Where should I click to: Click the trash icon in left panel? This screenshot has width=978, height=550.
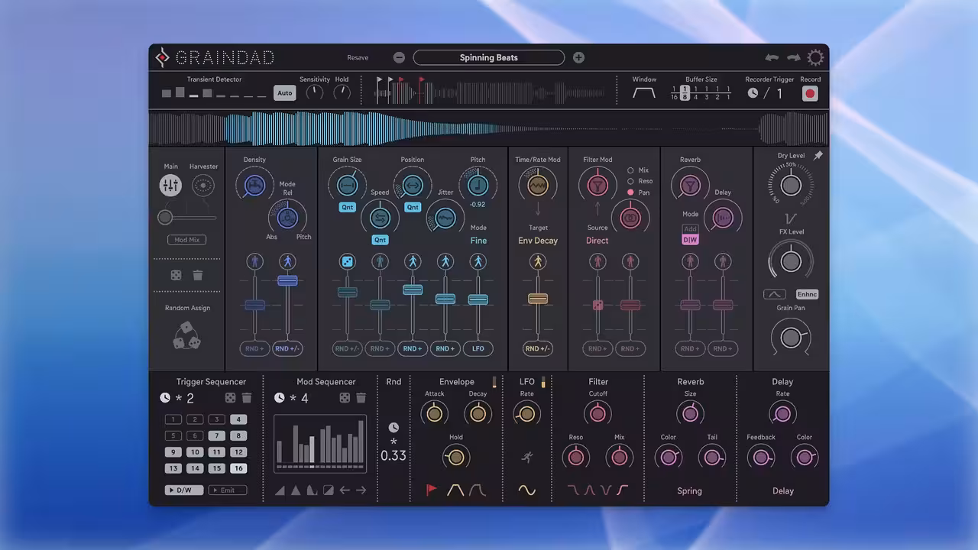[x=198, y=275]
